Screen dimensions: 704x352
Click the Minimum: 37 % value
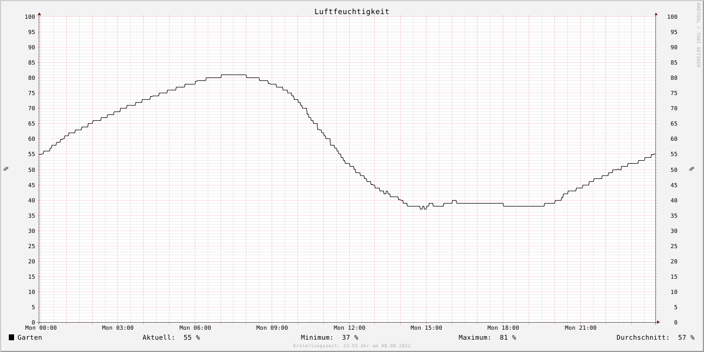point(330,337)
